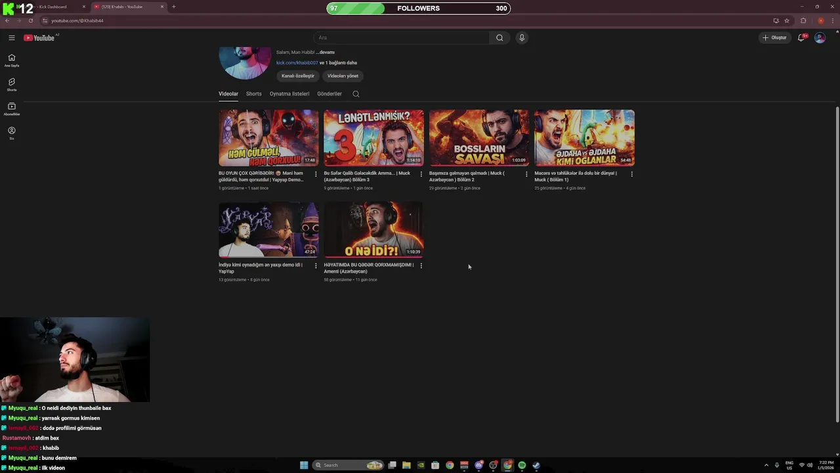The height and width of the screenshot is (473, 840).
Task: Open the O NƏİDİ?! video thumbnail
Action: pos(373,229)
